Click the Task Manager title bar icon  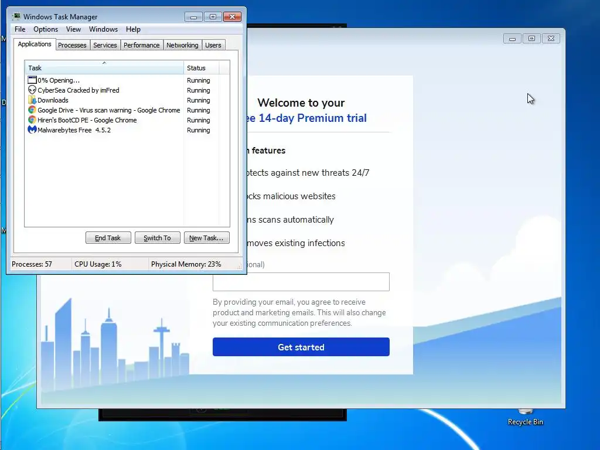click(16, 16)
